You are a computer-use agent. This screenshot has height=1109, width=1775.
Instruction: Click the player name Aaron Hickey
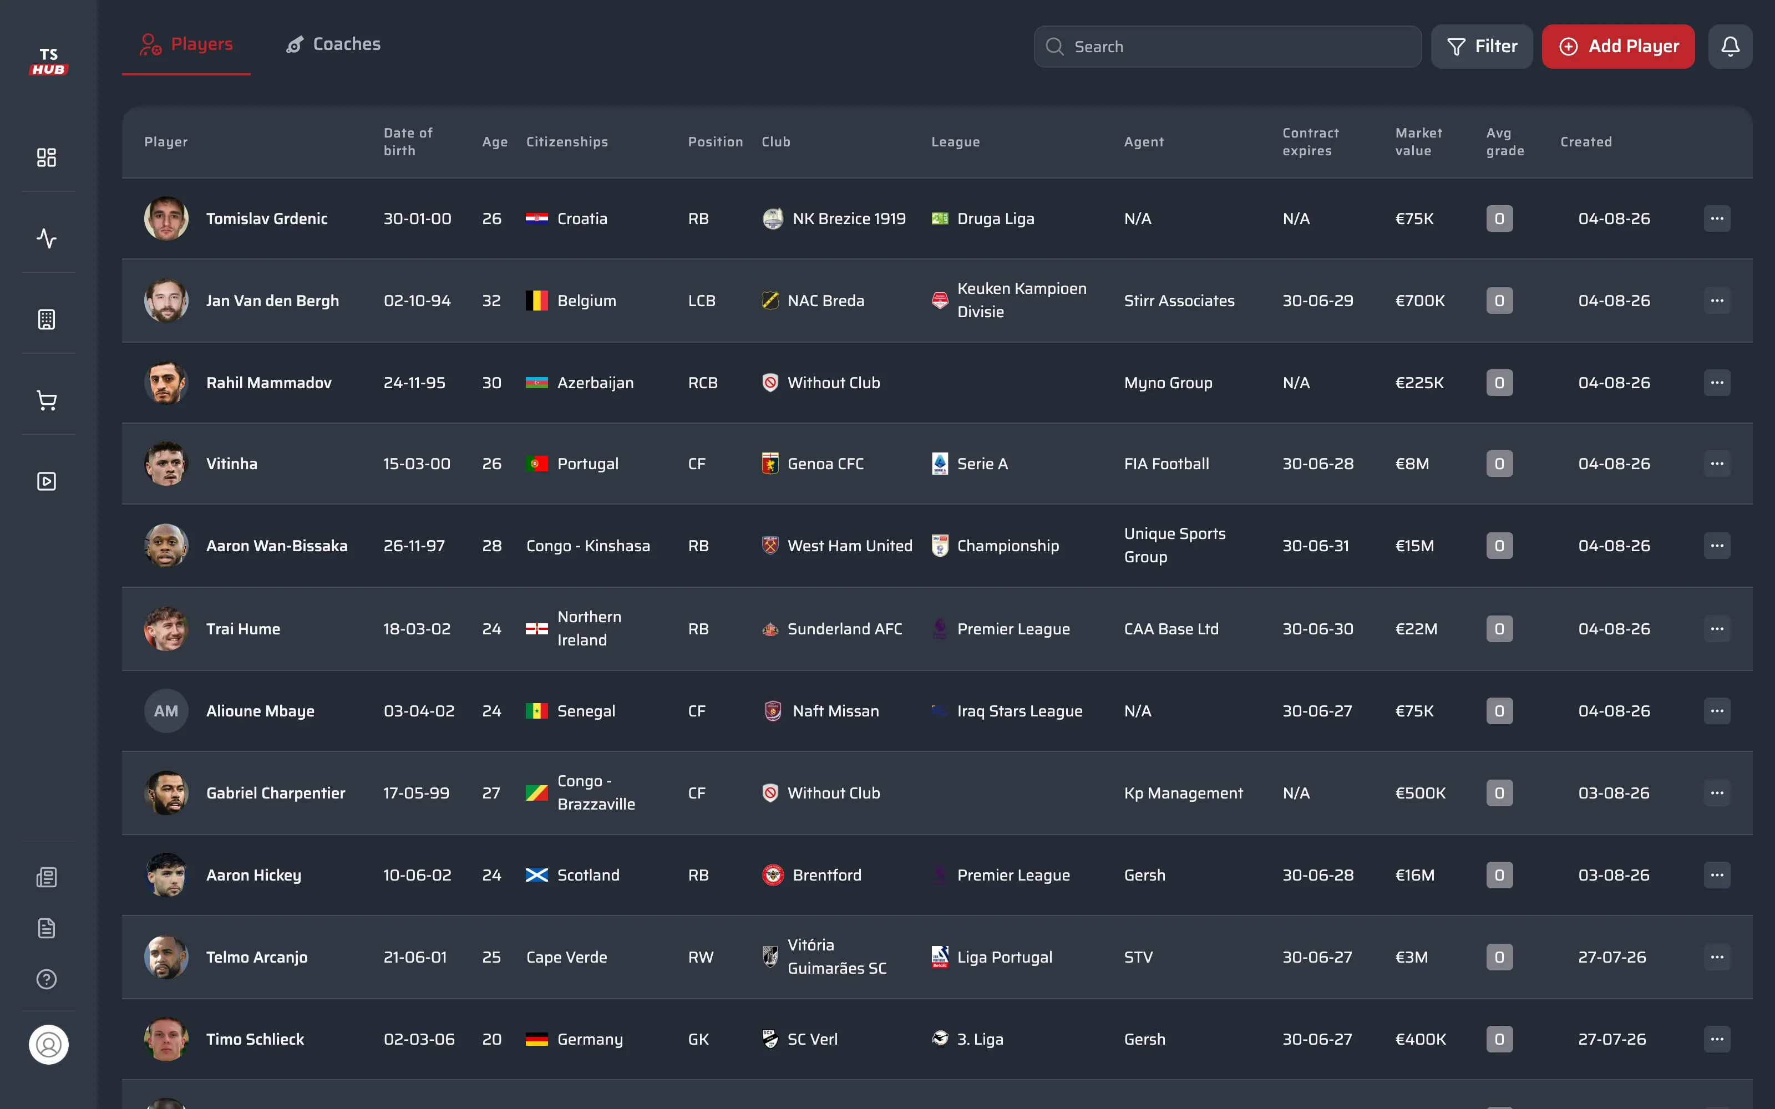pyautogui.click(x=254, y=875)
